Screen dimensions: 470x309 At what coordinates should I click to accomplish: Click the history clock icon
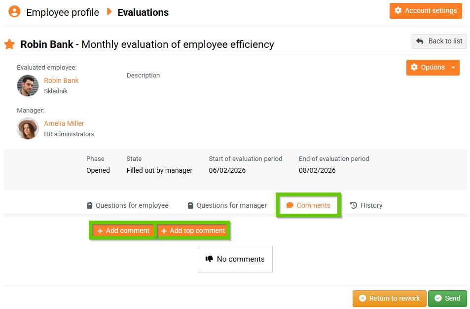[x=354, y=205]
